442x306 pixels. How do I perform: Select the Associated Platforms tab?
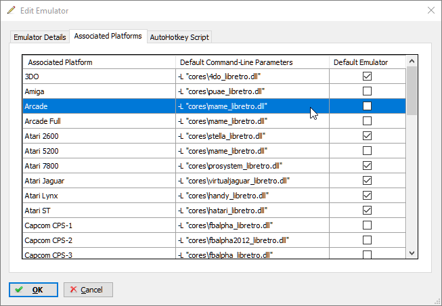[x=108, y=36]
